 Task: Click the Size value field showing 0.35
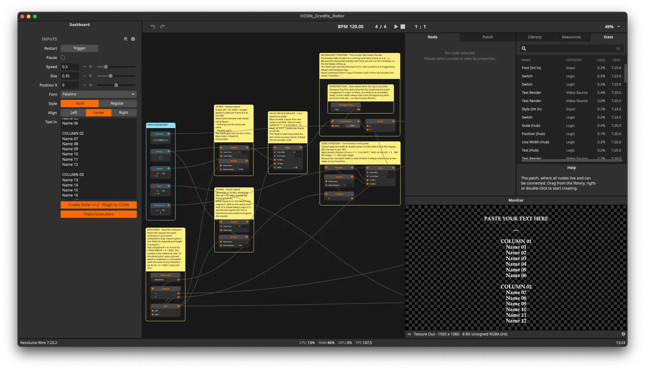[70, 76]
